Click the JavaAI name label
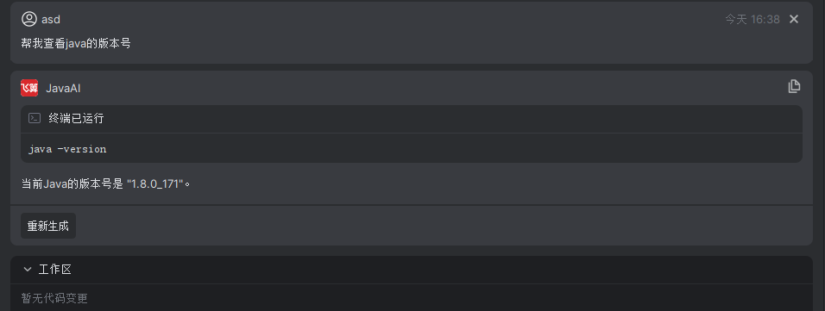This screenshot has height=311, width=825. coord(63,88)
